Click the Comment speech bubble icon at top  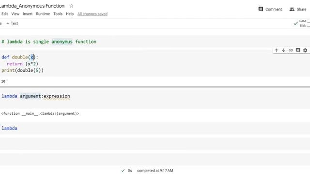261,9
